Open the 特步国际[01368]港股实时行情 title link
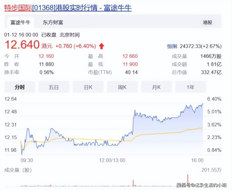232x190 pixels. point(68,8)
